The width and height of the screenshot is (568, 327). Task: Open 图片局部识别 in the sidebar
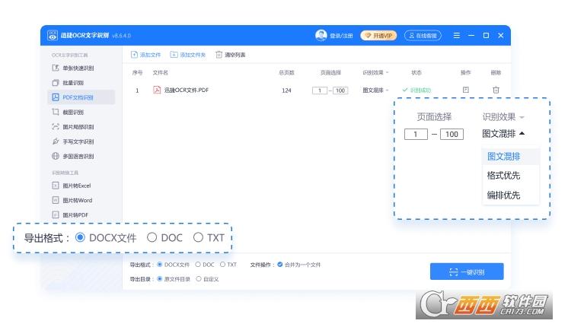(x=73, y=127)
